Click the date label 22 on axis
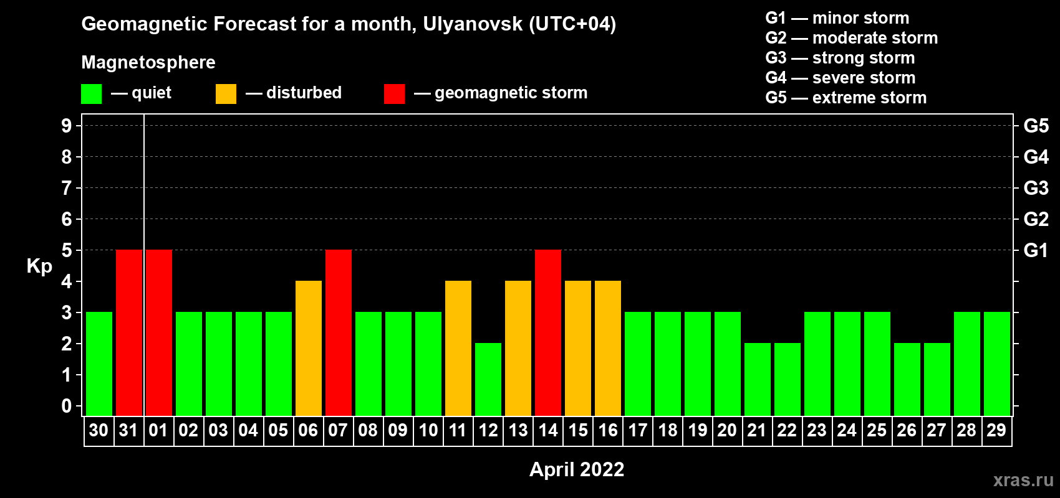 [x=787, y=431]
